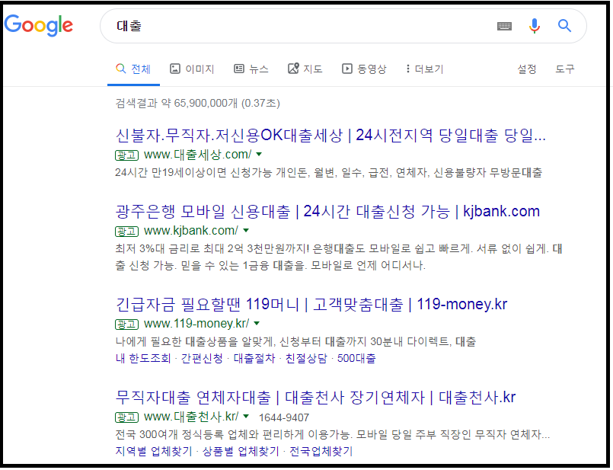Image resolution: width=613 pixels, height=470 pixels.
Task: Expand dropdown arrow next to www.대출천사.kr
Action: pyautogui.click(x=246, y=417)
